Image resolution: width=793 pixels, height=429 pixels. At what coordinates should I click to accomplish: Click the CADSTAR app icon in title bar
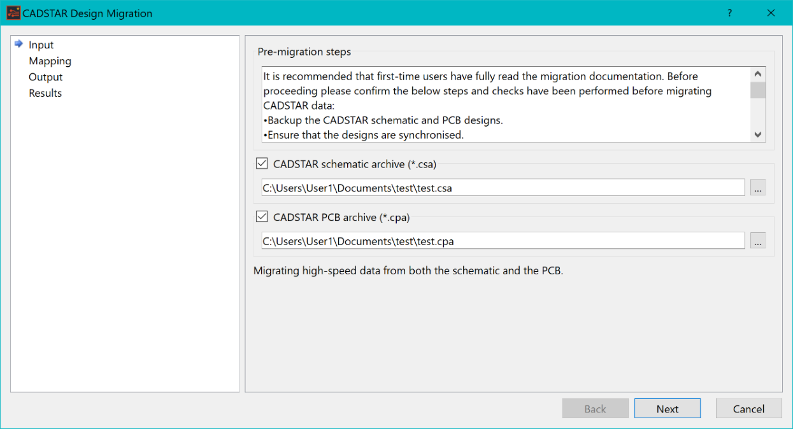click(13, 13)
